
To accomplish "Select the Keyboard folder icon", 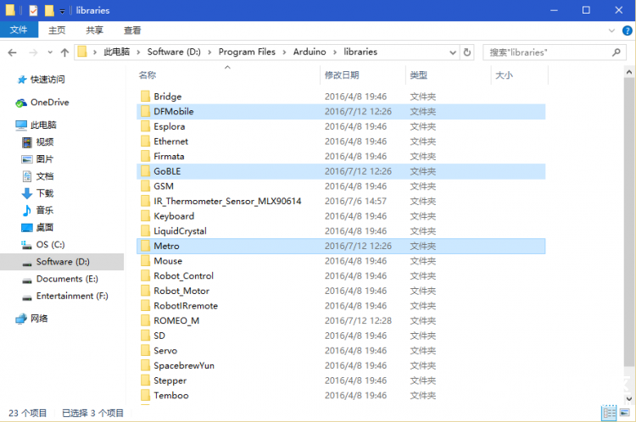I will tap(145, 216).
